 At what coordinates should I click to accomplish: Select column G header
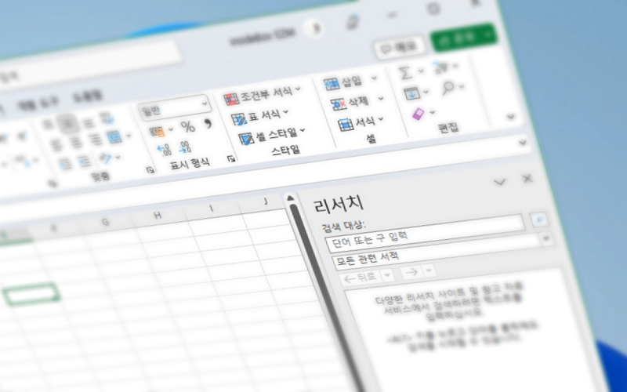pyautogui.click(x=105, y=222)
